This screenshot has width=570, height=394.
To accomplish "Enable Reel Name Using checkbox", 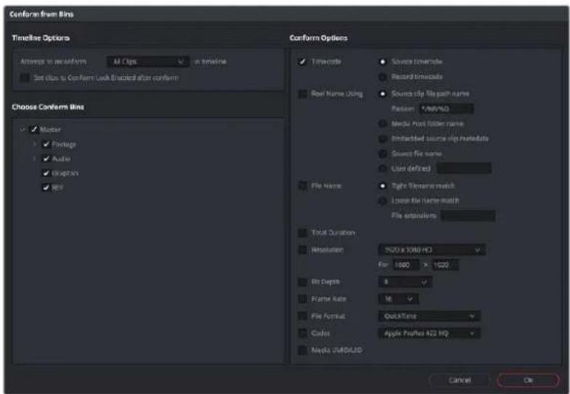I will (x=302, y=94).
